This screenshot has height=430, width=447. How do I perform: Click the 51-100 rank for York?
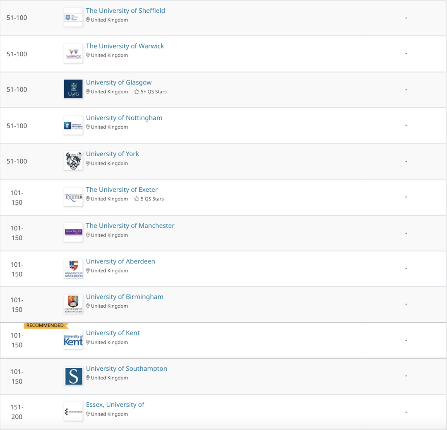17,161
